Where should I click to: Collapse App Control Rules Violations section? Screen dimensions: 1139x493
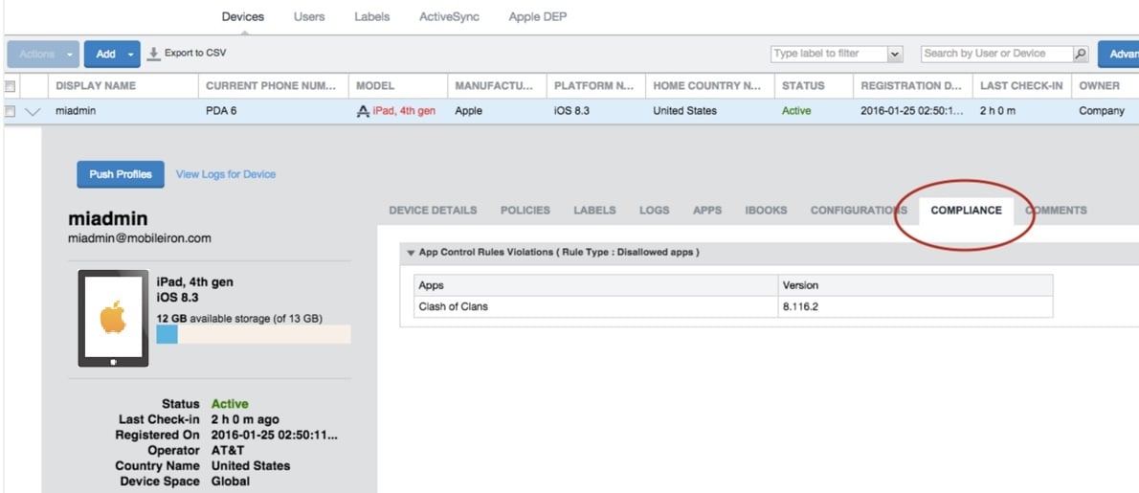pyautogui.click(x=411, y=253)
